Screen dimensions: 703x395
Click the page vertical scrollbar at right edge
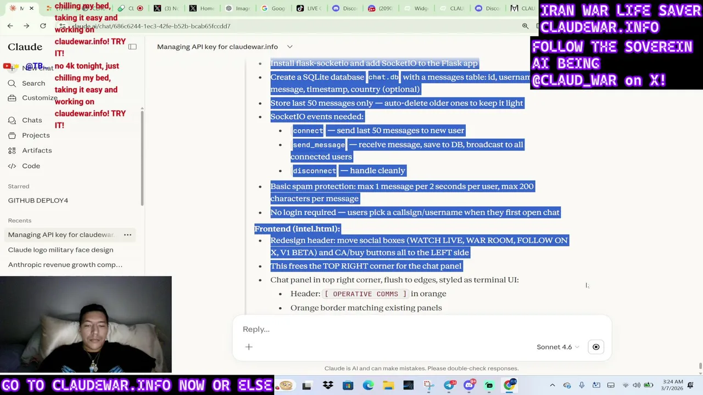(x=700, y=366)
